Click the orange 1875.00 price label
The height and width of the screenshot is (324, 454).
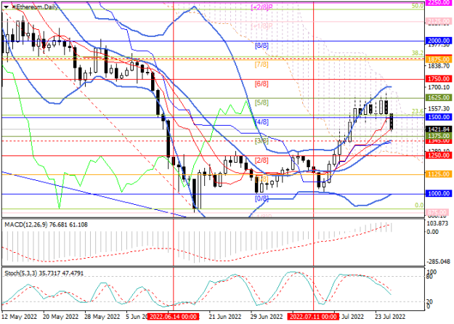coord(439,60)
